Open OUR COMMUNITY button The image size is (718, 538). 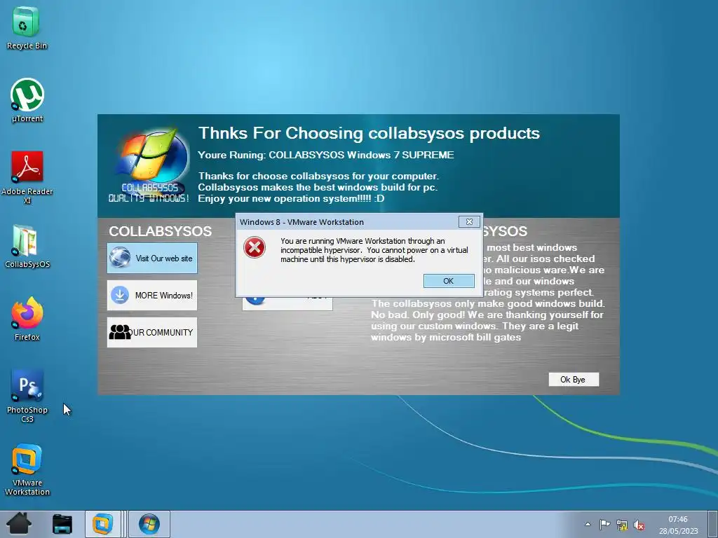pos(152,332)
